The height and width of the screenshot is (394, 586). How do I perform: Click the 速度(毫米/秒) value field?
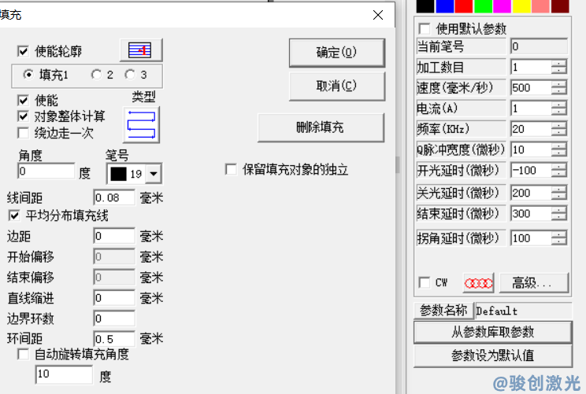(531, 87)
